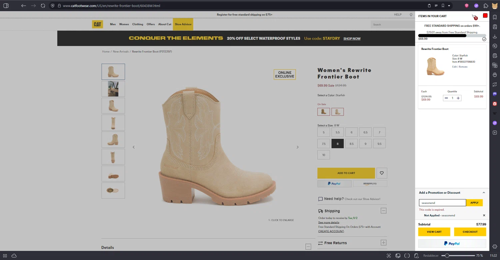This screenshot has width=500, height=260.
Task: Open the Notes panel
Action: tap(495, 56)
